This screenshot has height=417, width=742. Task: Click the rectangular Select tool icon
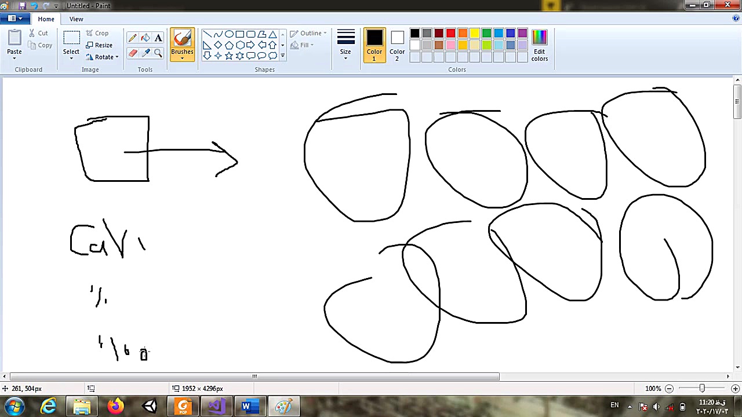tap(71, 38)
